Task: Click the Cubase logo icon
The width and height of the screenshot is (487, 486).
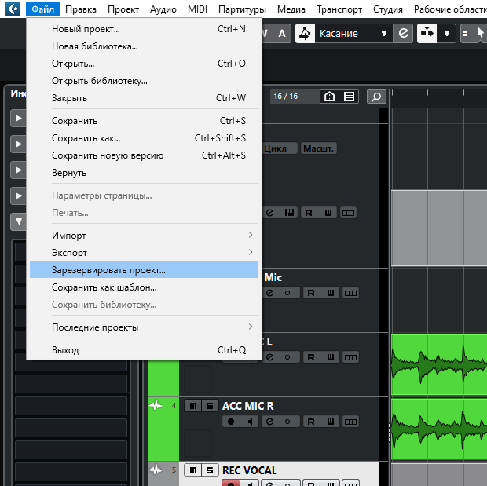Action: (x=13, y=9)
